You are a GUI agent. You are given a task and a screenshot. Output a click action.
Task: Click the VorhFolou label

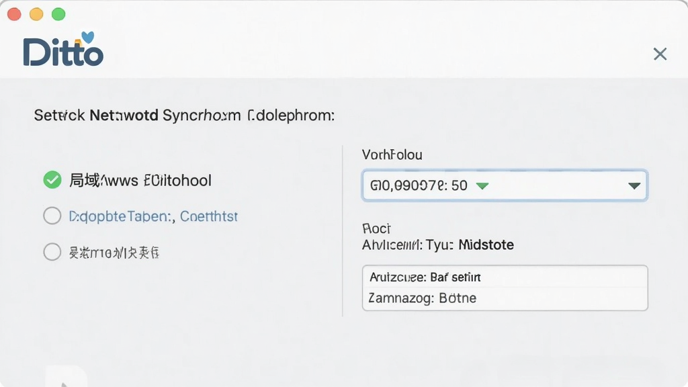(x=392, y=155)
